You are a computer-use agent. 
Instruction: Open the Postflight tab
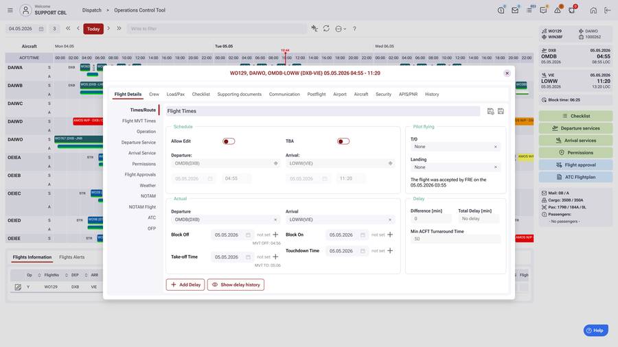[317, 95]
